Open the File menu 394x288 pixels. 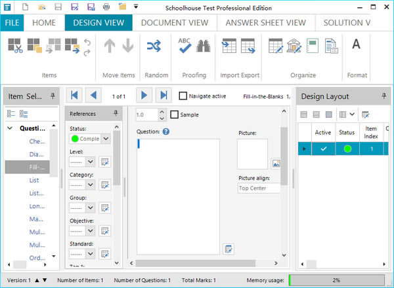pyautogui.click(x=12, y=22)
